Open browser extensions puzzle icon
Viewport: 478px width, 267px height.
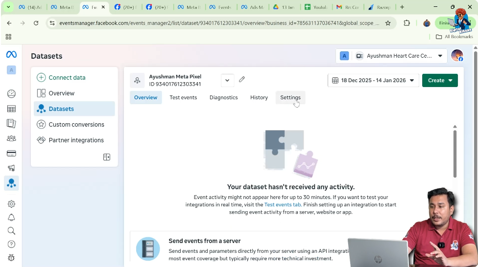[406, 23]
